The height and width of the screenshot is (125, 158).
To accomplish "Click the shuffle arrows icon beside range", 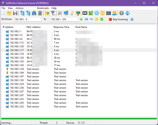I will click(86, 19).
